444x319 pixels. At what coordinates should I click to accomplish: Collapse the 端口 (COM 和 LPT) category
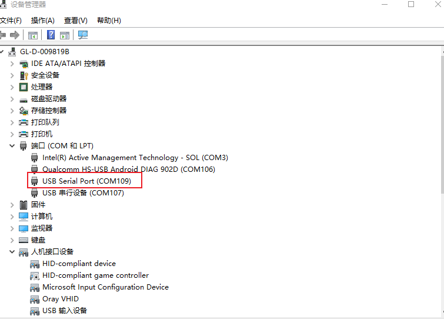(x=12, y=146)
